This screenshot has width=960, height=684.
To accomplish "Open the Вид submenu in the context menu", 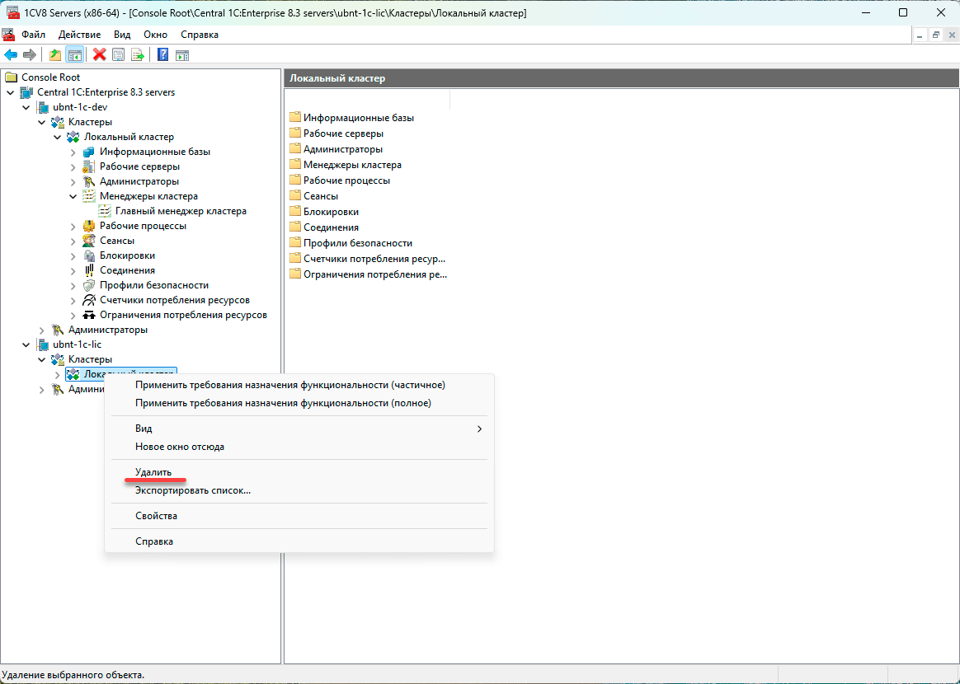I will pos(299,429).
